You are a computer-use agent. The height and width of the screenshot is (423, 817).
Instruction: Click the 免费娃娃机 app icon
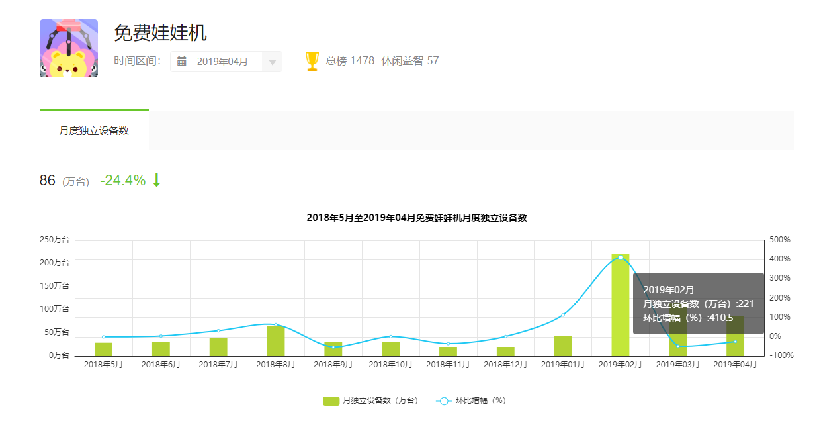[x=69, y=48]
